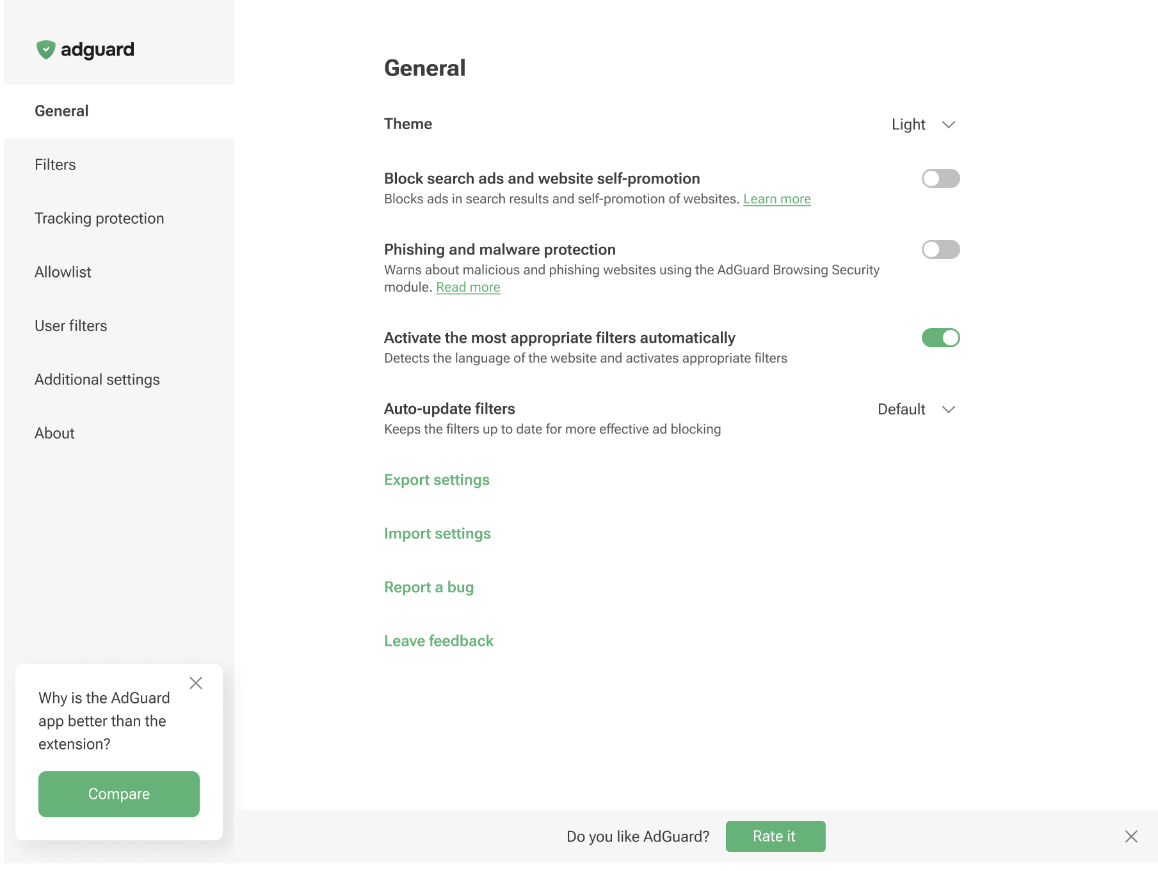
Task: Go to Tracking protection settings
Action: coord(119,219)
